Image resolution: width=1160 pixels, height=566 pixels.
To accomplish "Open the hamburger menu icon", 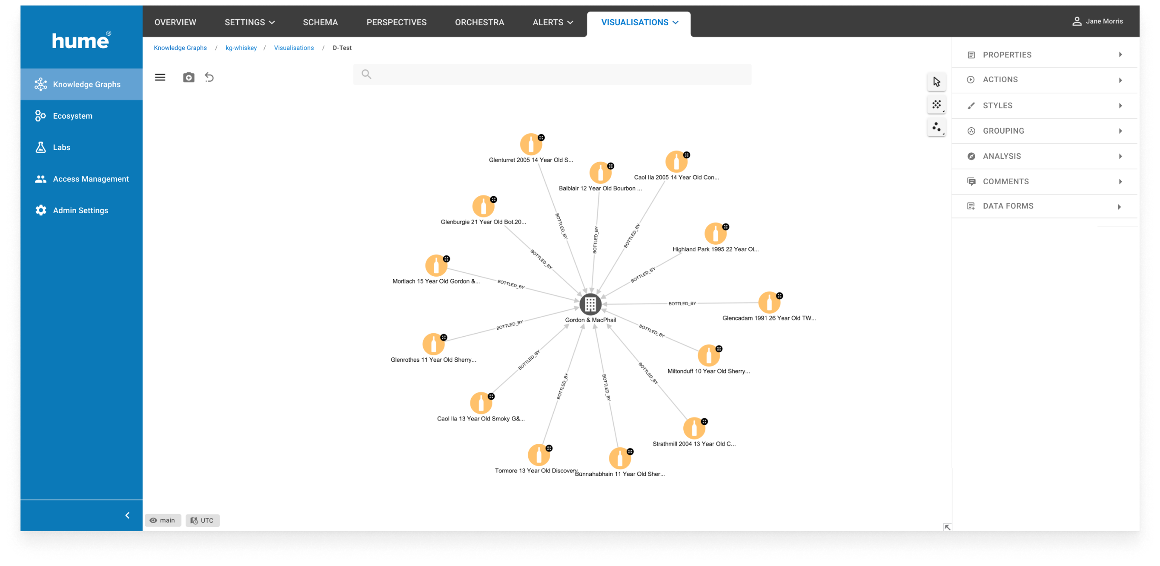I will (160, 77).
